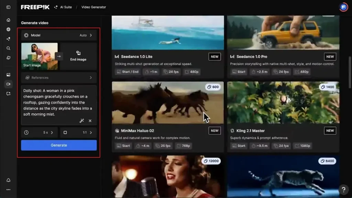Click ~9.5 m tag on Kling Master
352x198 pixels.
tap(260, 146)
